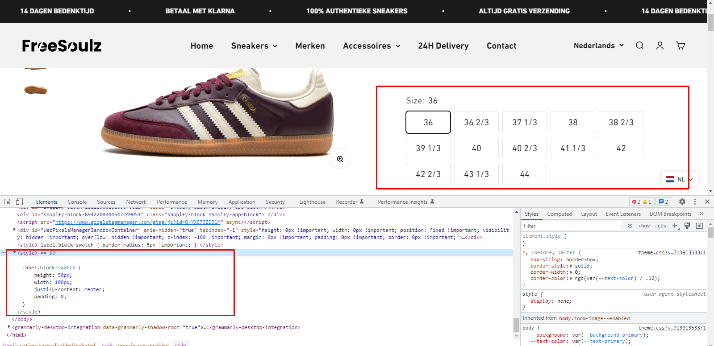Screen dimensions: 714x346
Task: Choose size 38 2/3
Action: click(621, 122)
